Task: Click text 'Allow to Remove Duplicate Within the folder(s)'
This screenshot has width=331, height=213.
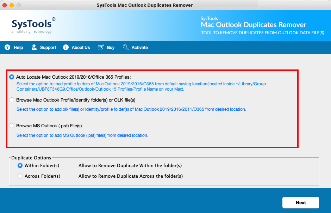Action: point(130,165)
